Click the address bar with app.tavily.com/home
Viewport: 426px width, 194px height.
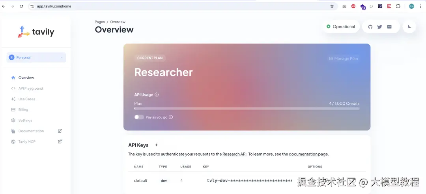coord(183,6)
